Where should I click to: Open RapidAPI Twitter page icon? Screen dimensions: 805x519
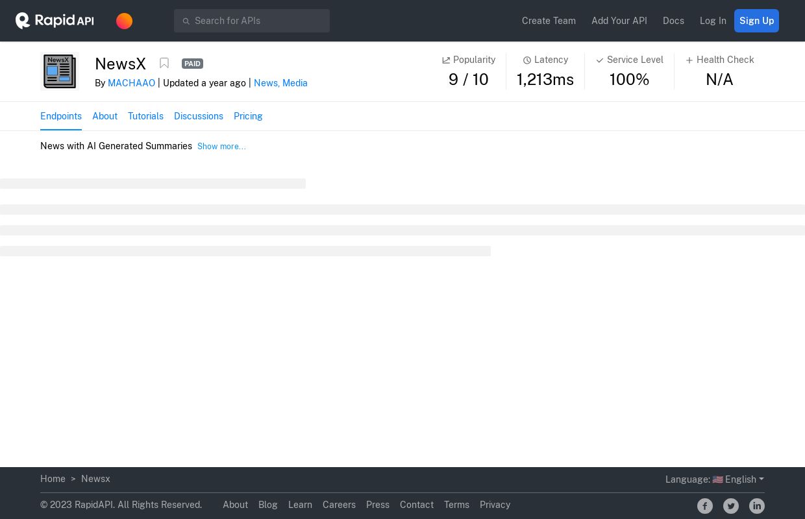731,506
